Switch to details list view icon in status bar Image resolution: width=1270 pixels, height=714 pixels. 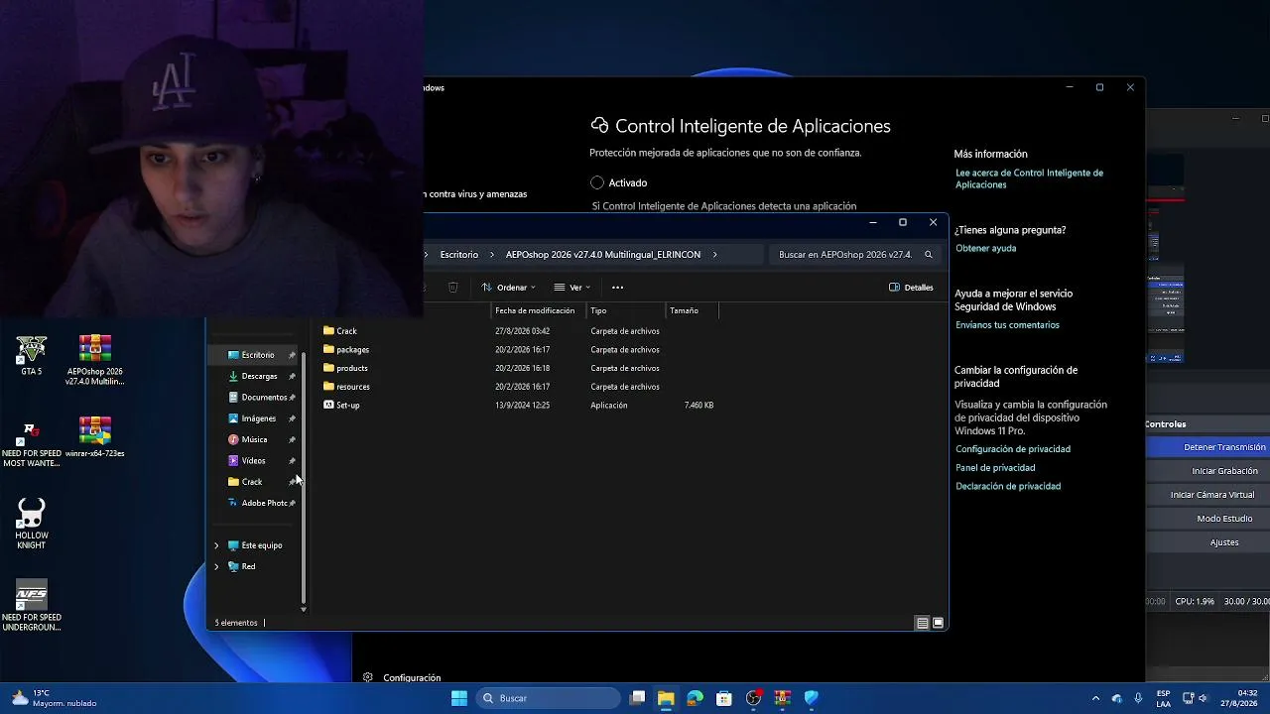[x=923, y=623]
